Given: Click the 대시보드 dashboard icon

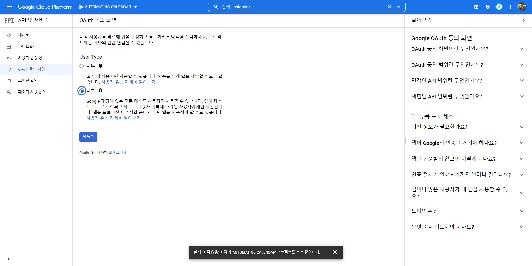Looking at the screenshot, I should point(9,35).
